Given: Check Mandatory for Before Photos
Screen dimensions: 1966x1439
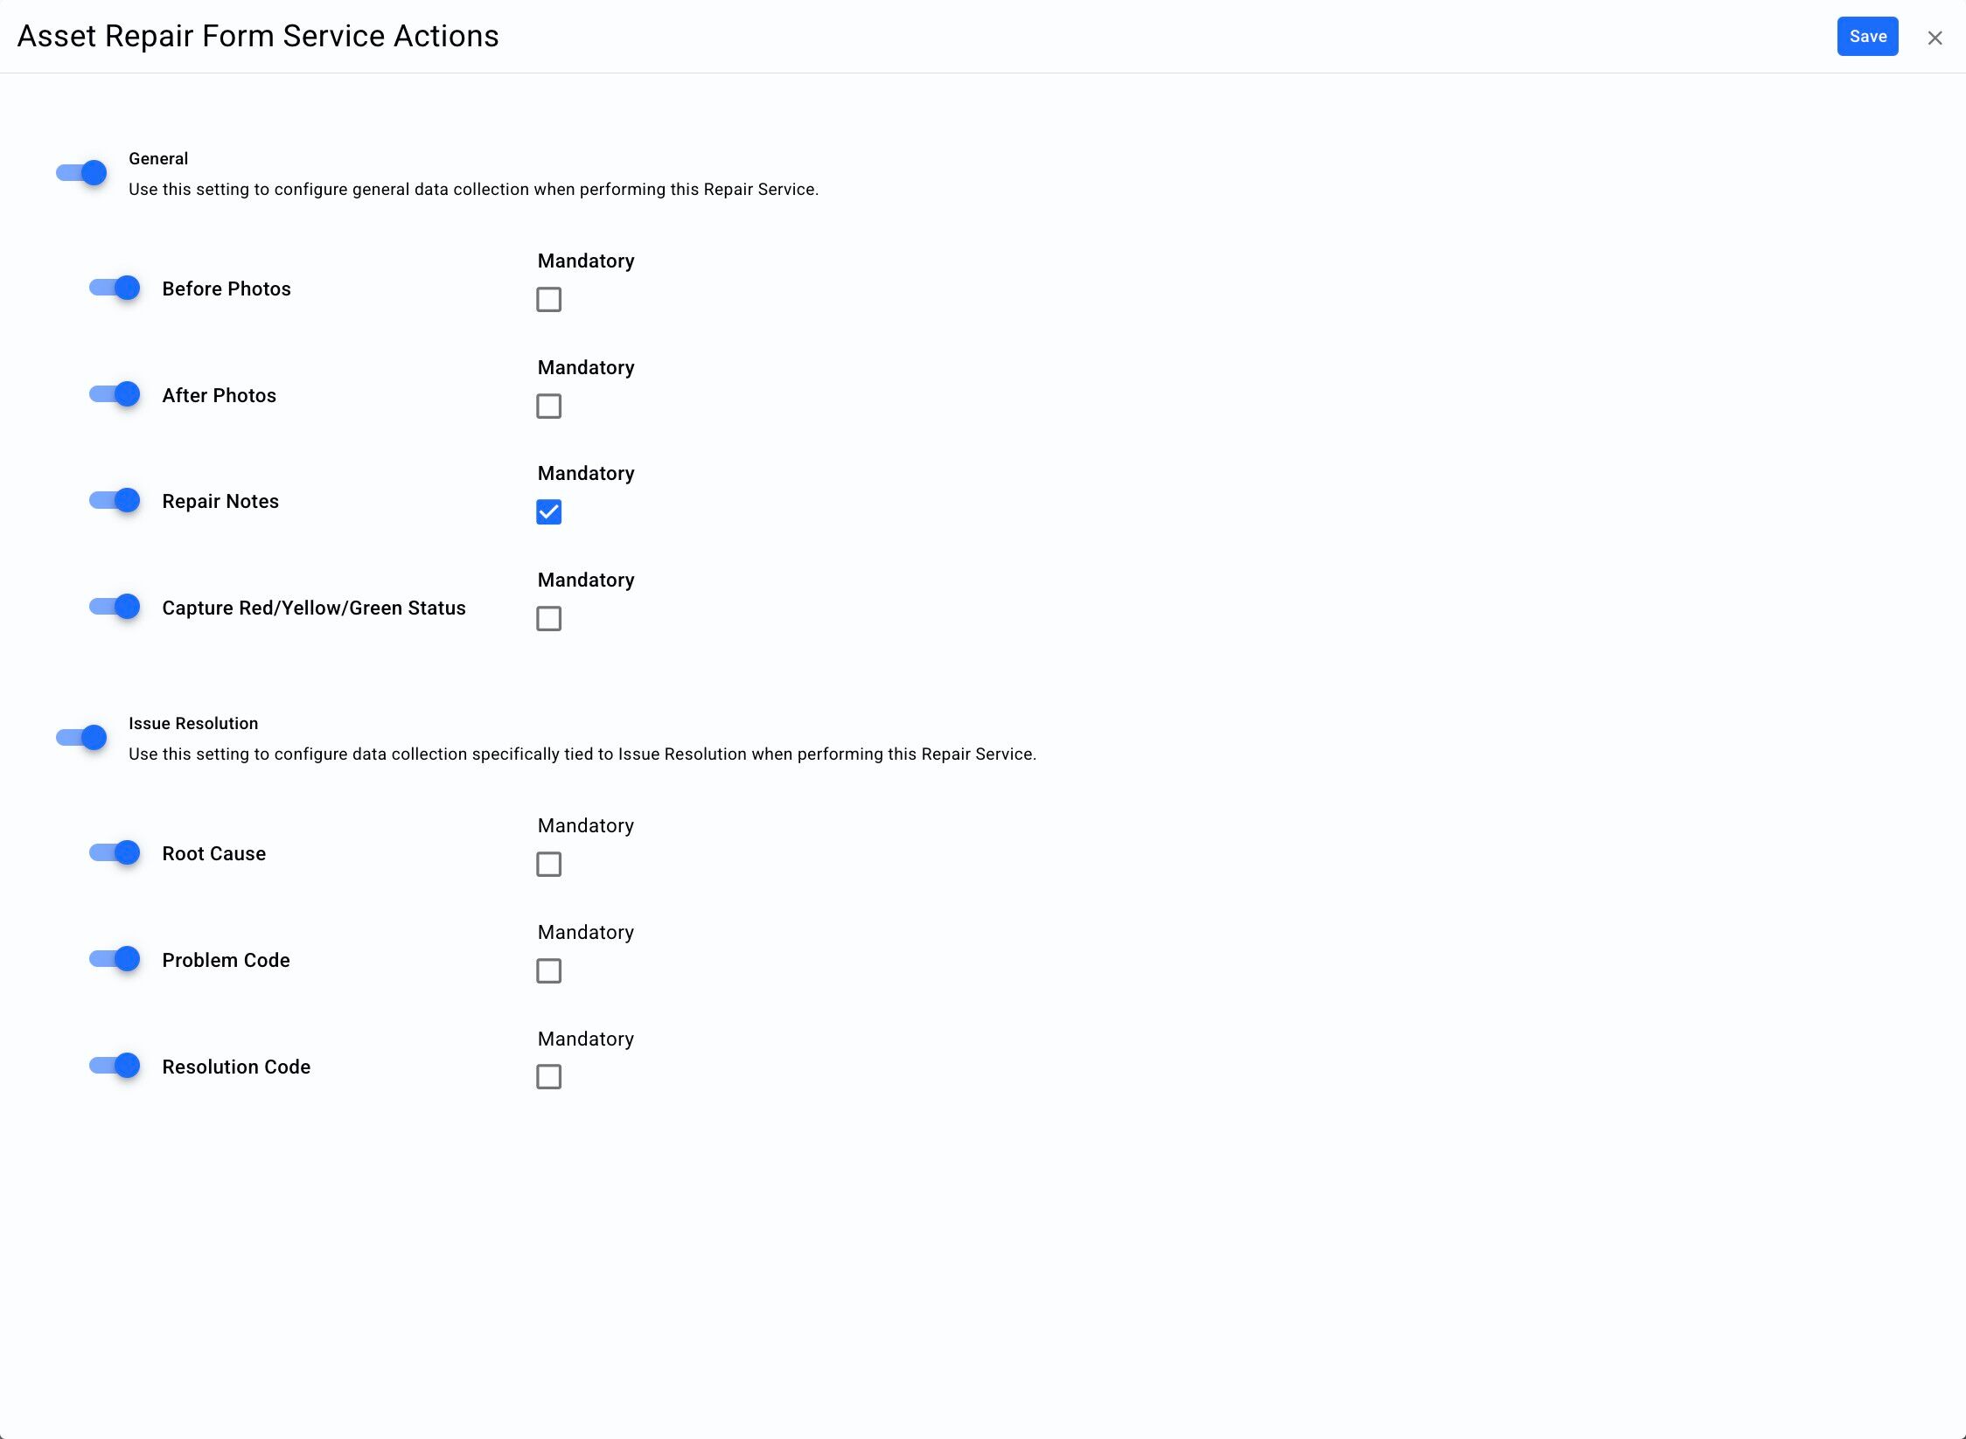Looking at the screenshot, I should (548, 300).
